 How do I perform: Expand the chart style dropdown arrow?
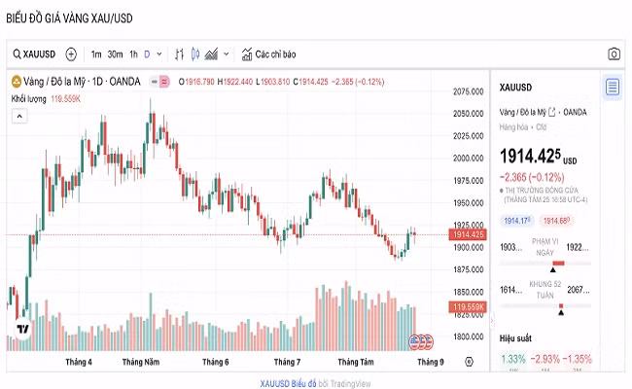tap(227, 54)
